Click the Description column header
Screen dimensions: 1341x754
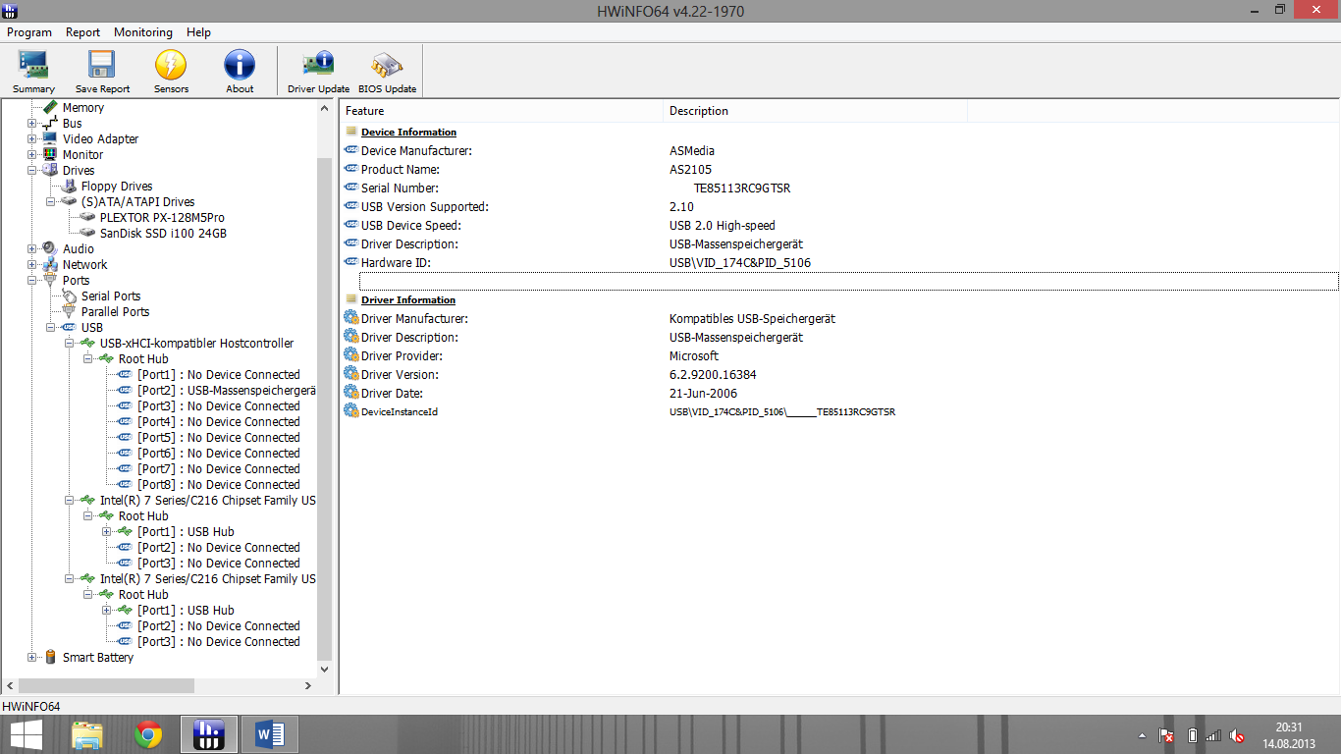click(816, 111)
